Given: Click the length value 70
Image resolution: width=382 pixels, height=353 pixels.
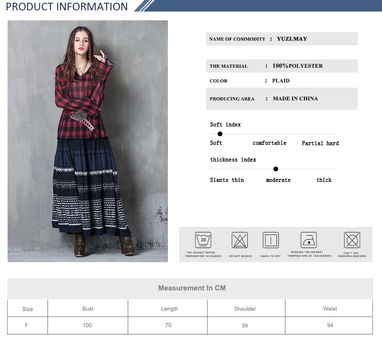Looking at the screenshot, I should (168, 325).
